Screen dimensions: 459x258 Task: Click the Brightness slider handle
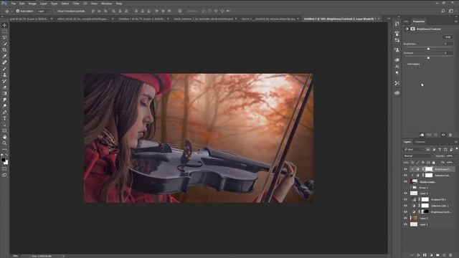428,49
